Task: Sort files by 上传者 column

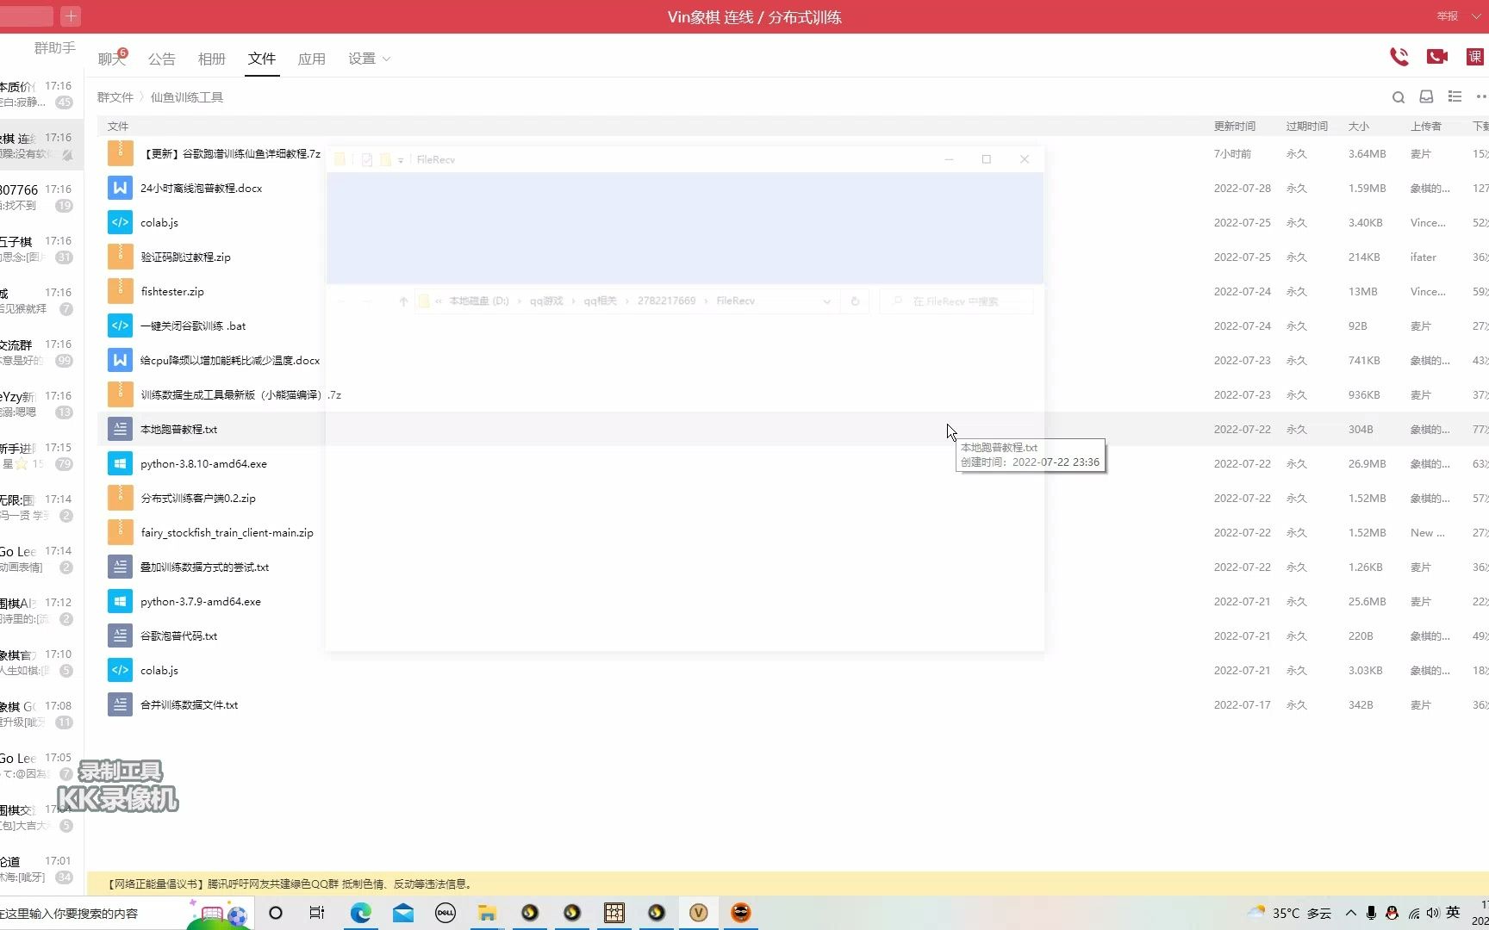Action: 1425,127
